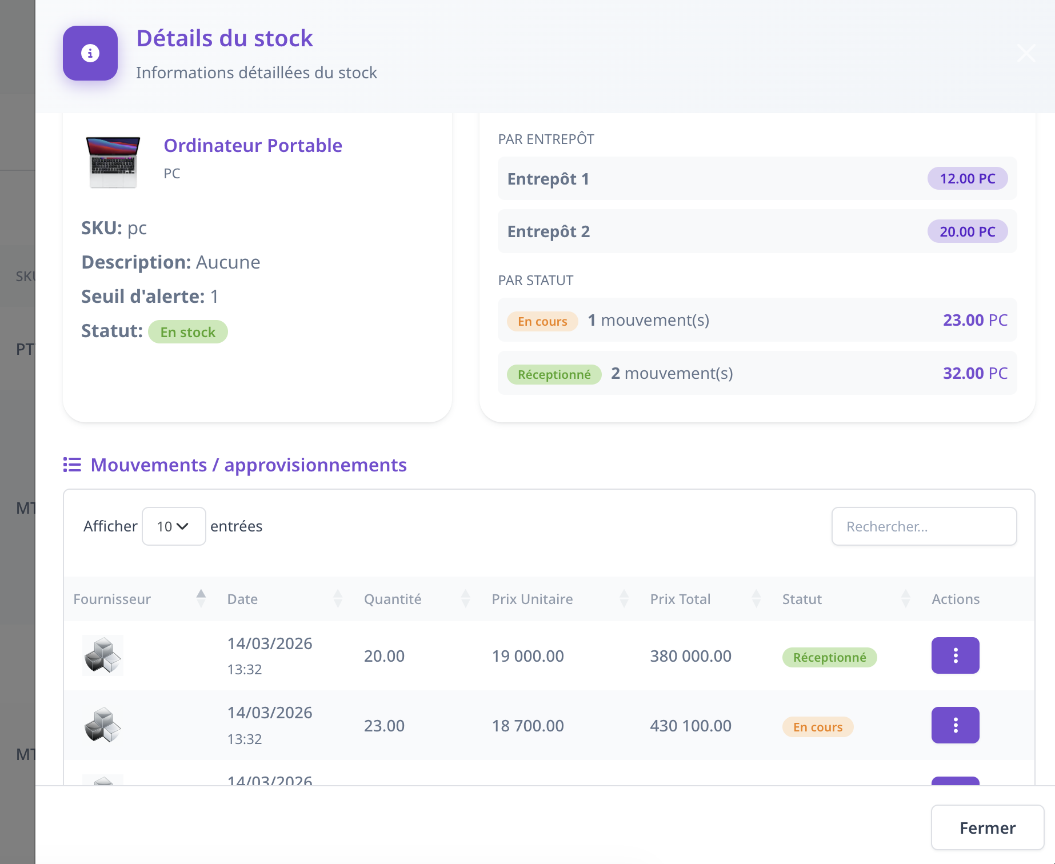Click the Description: Aucune line
Image resolution: width=1055 pixels, height=864 pixels.
(170, 262)
